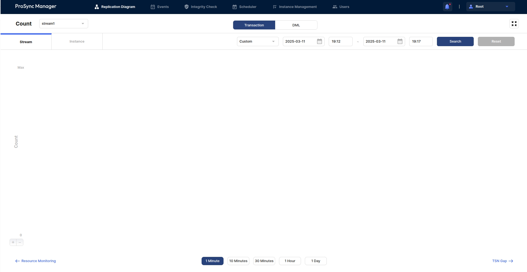Open the Integrity Check menu

point(200,7)
